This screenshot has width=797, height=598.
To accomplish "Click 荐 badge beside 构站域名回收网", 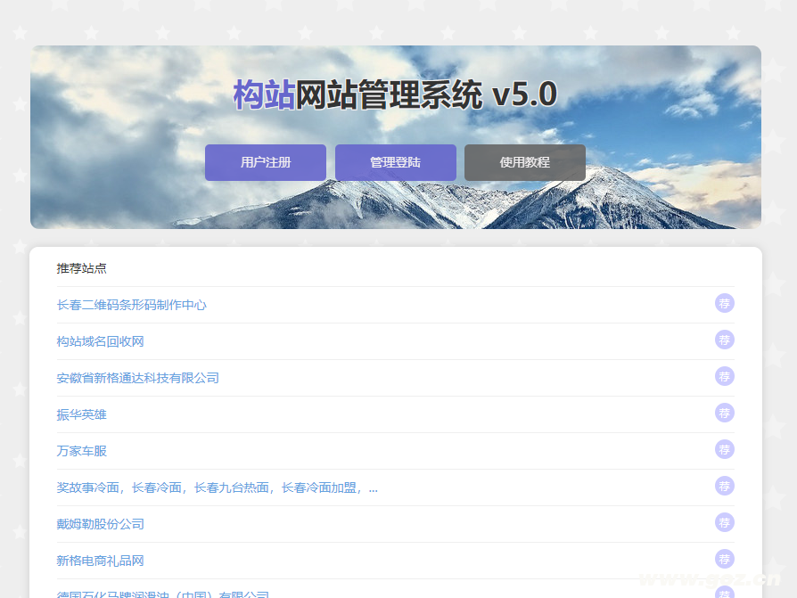I will [x=725, y=340].
